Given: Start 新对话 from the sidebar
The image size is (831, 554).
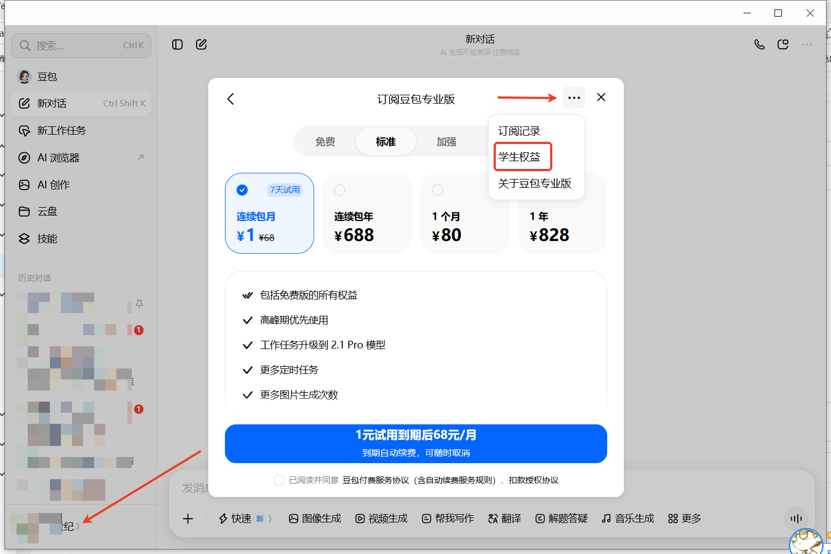Looking at the screenshot, I should click(81, 104).
